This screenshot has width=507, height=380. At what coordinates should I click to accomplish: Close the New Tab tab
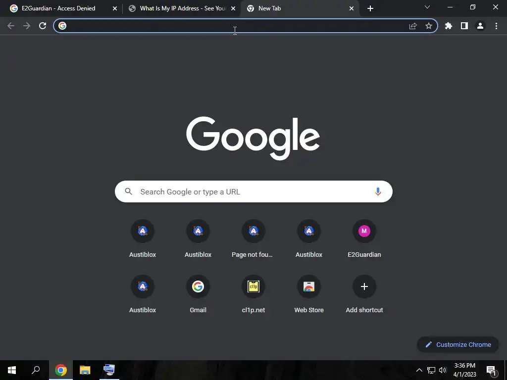tap(352, 9)
